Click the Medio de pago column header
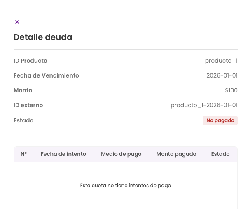 point(121,154)
